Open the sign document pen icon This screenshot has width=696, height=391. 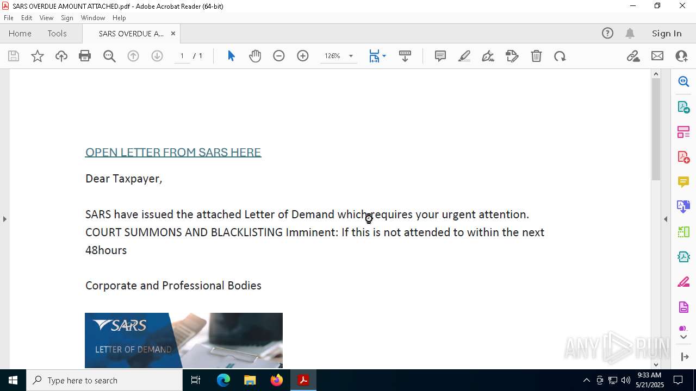coord(488,56)
